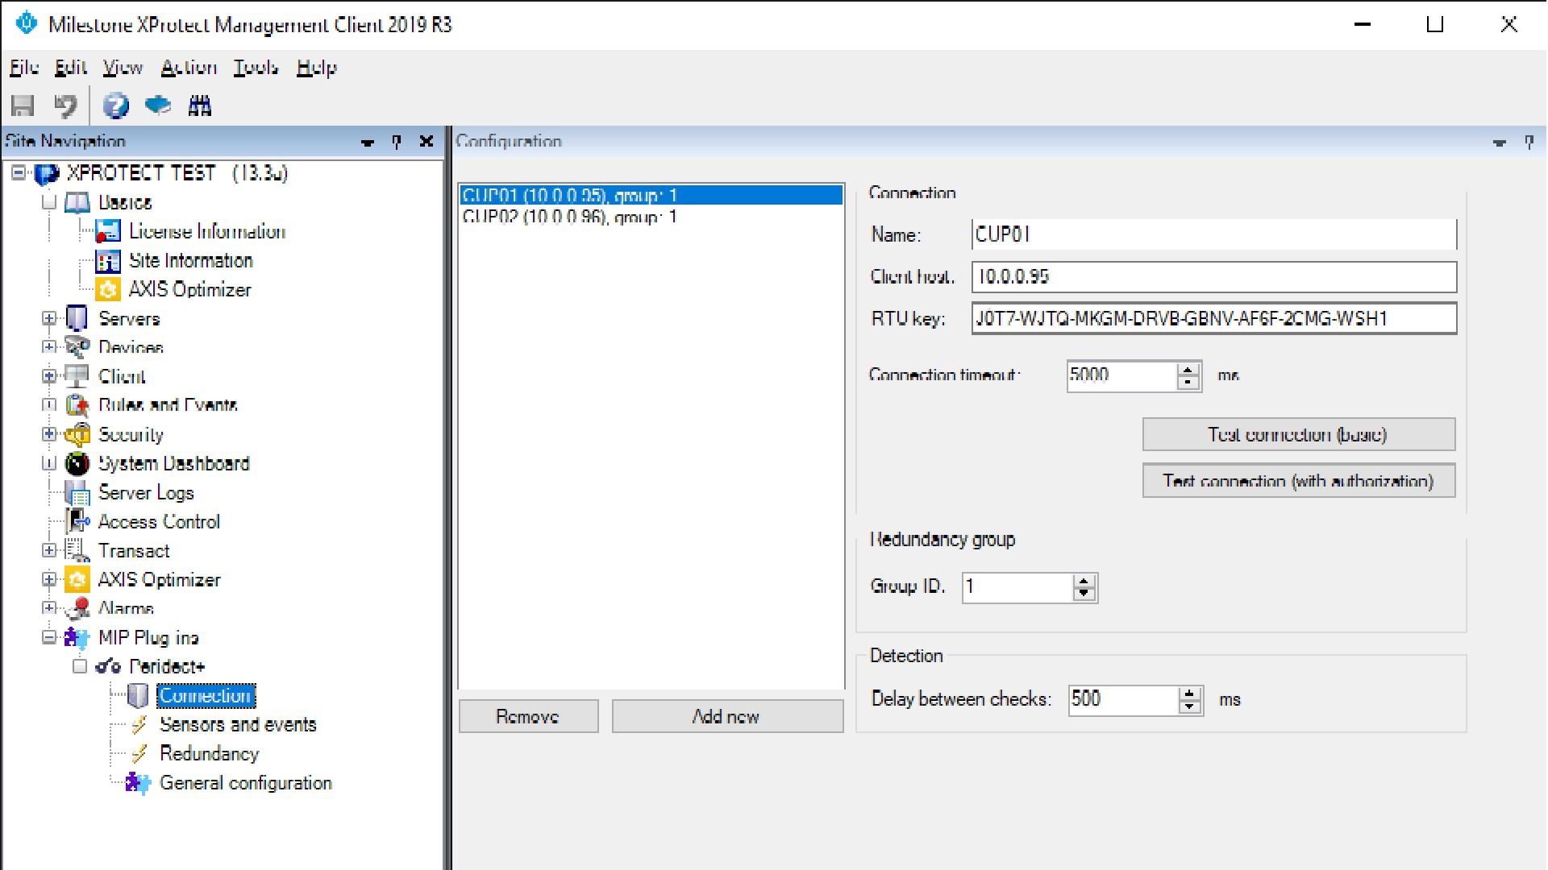Click the MIP Plug-ins puzzle icon
The image size is (1548, 870).
tap(77, 637)
